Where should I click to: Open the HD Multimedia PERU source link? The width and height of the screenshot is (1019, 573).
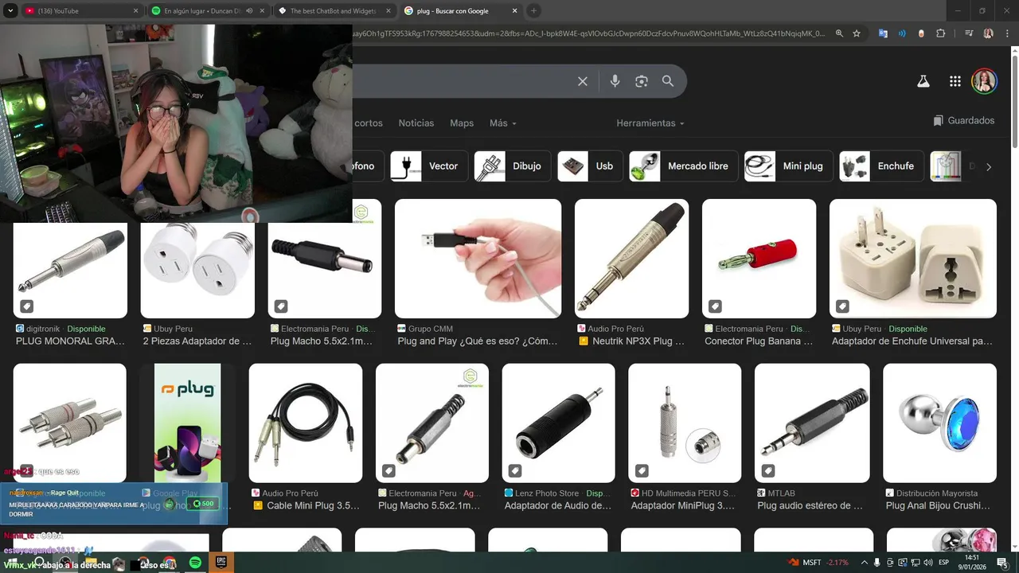pos(683,493)
